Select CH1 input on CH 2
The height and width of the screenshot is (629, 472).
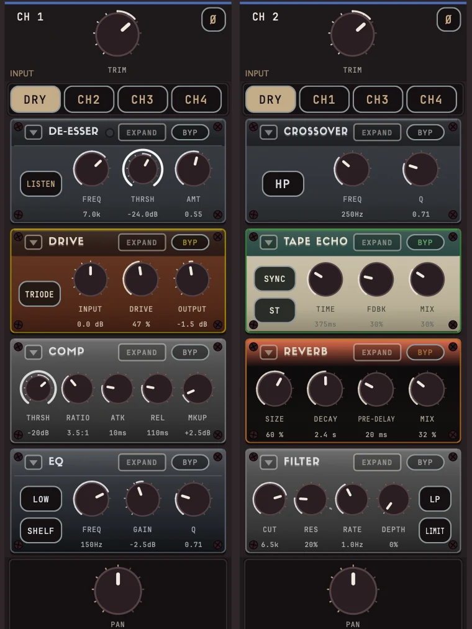324,99
